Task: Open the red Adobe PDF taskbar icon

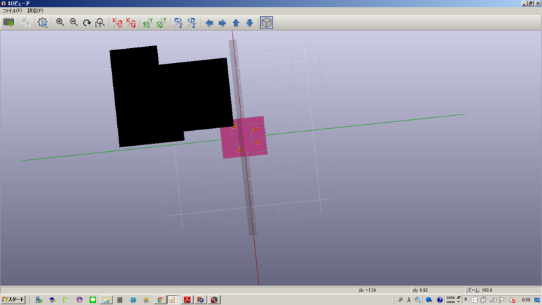Action: click(187, 300)
